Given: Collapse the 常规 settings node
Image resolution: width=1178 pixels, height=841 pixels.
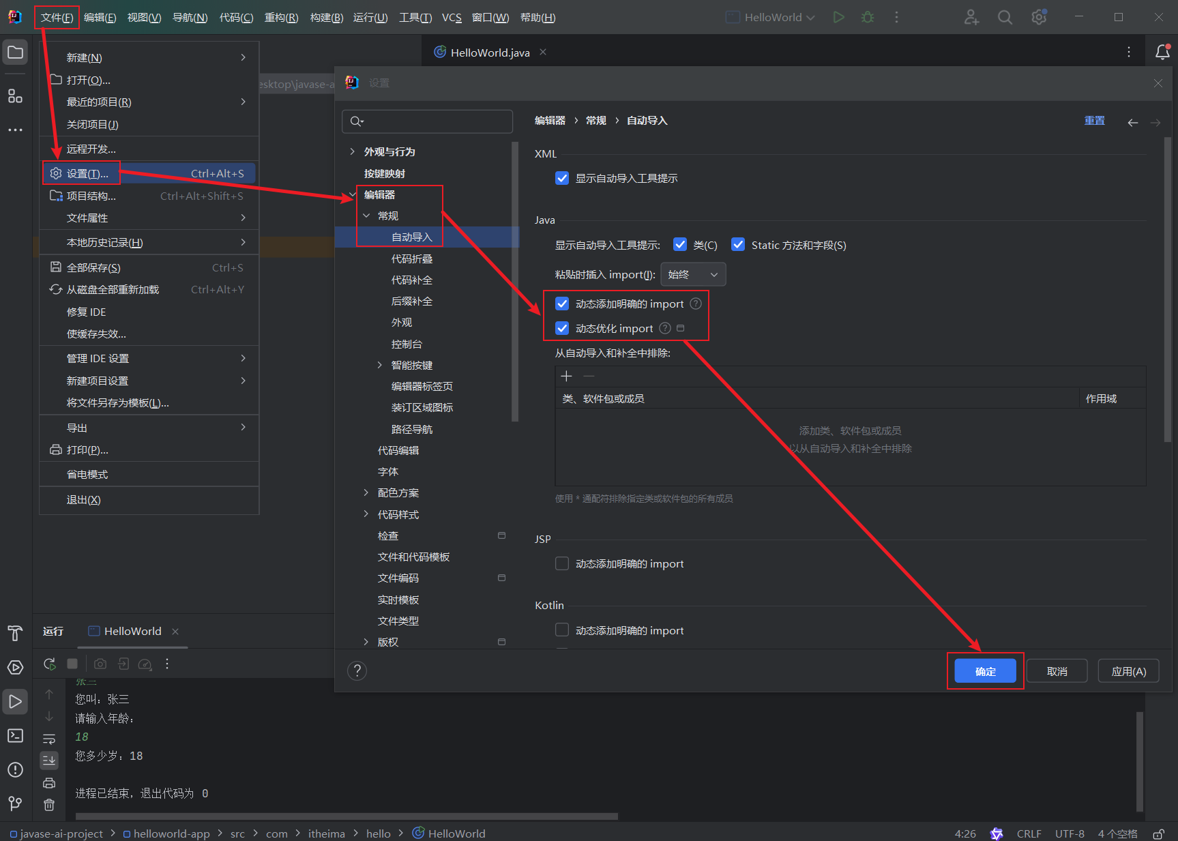Looking at the screenshot, I should pyautogui.click(x=366, y=216).
